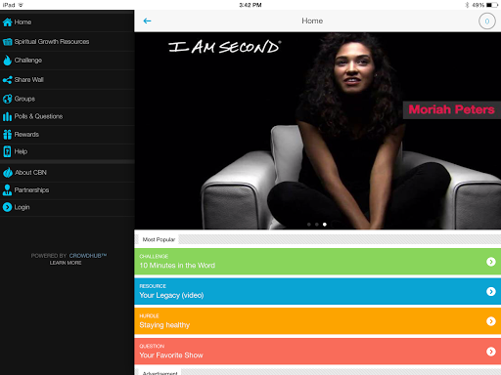Select the Help label in the sidebar
Viewport: 501px width, 375px height.
tap(21, 151)
